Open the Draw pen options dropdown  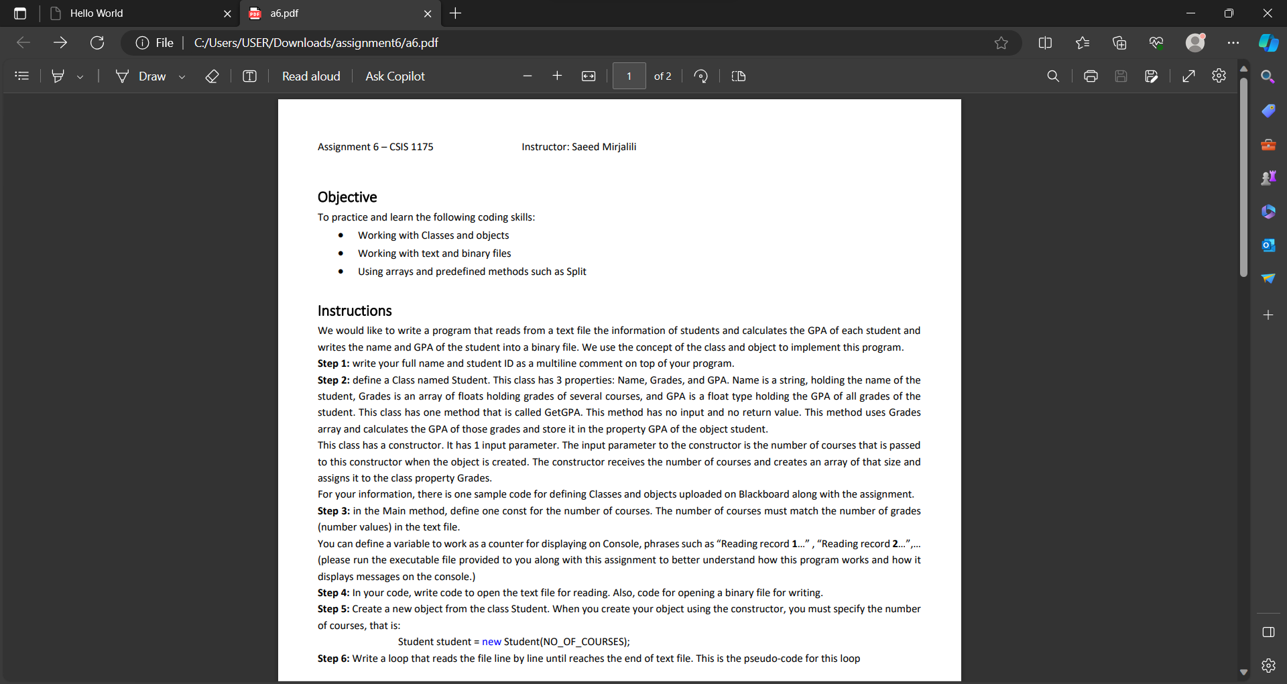(182, 76)
